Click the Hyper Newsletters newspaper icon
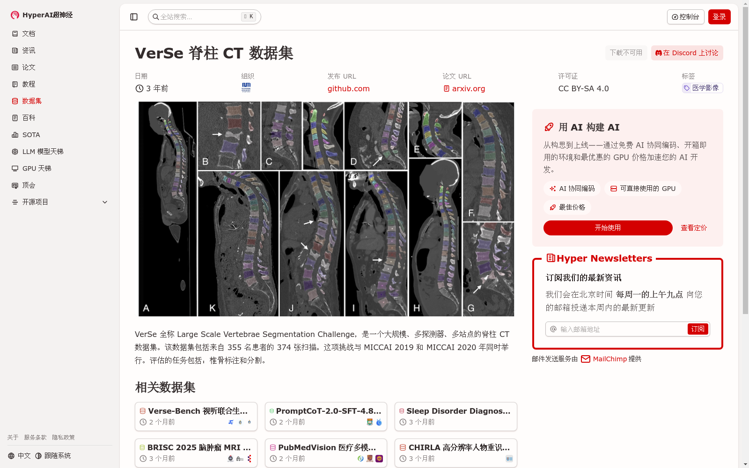 point(551,258)
